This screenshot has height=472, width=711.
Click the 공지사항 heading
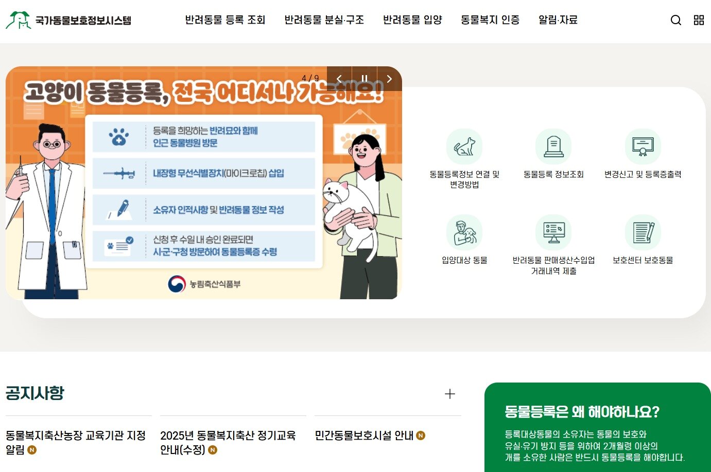[35, 393]
